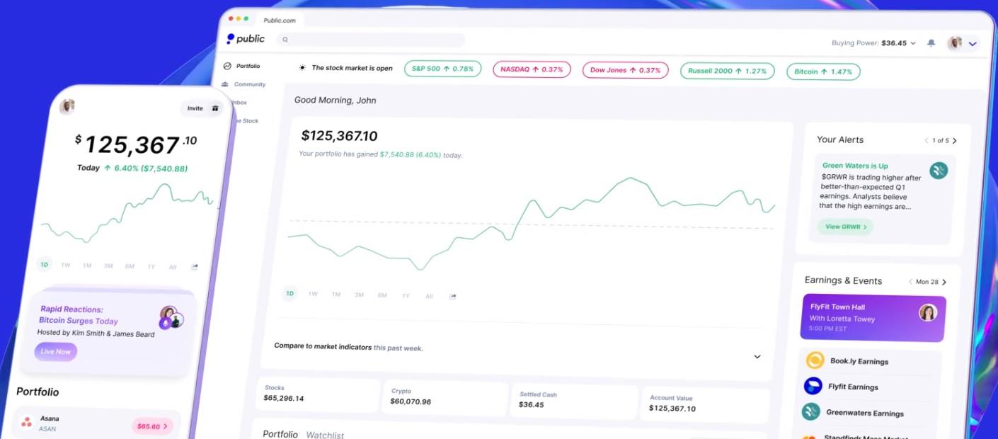Screen dimensions: 998x439
Task: Click the Portfolio sidebar chart icon
Action: (227, 66)
